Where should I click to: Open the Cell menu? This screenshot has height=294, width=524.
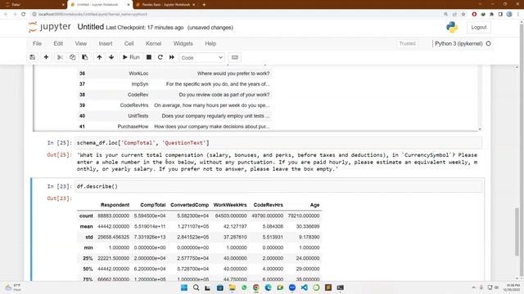129,43
